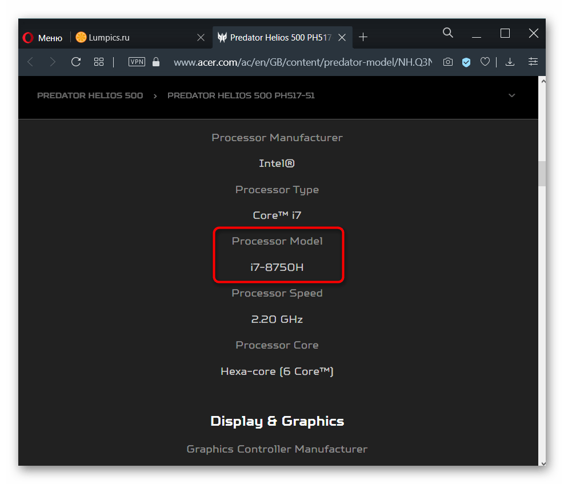Open the Speed Dial start page
Screen dimensions: 564x484
[x=99, y=62]
